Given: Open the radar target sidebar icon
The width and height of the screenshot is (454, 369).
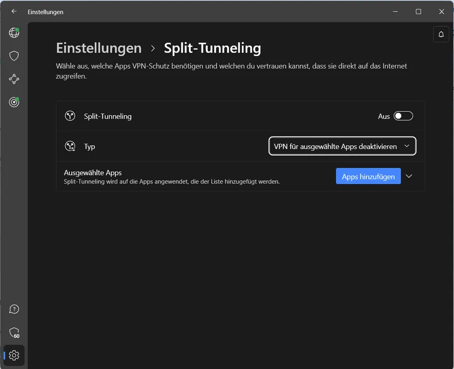Looking at the screenshot, I should tap(14, 102).
